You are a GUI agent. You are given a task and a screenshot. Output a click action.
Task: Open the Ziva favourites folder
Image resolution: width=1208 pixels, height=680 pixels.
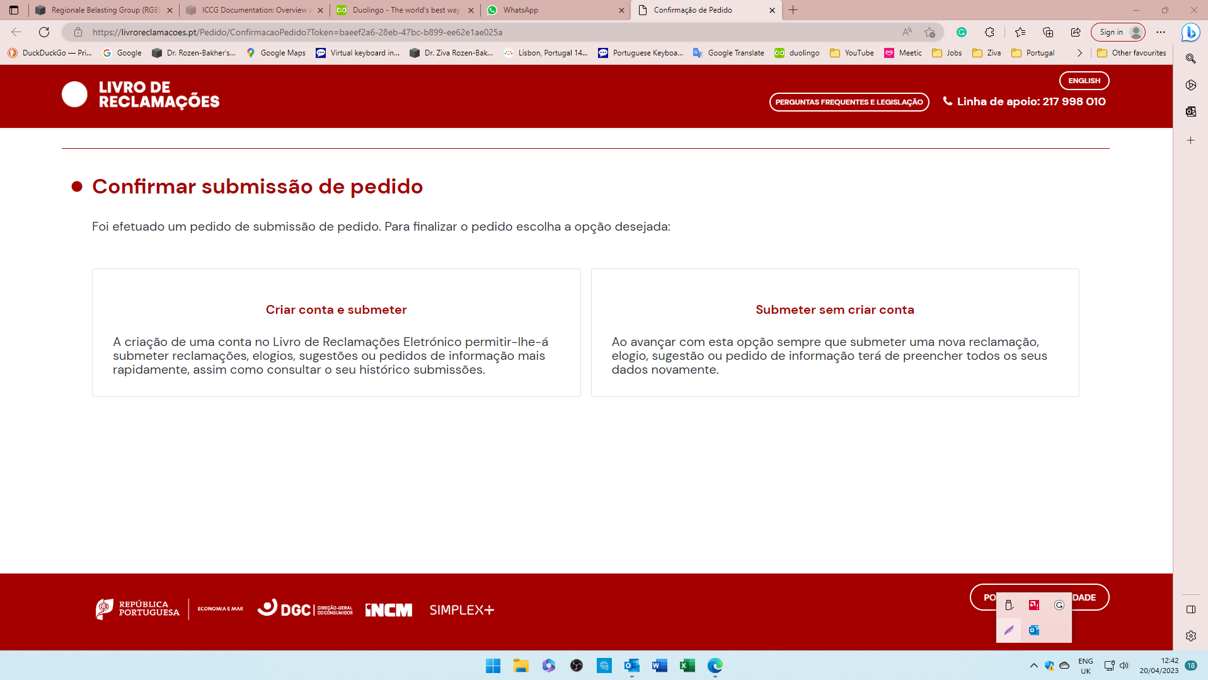click(x=987, y=53)
